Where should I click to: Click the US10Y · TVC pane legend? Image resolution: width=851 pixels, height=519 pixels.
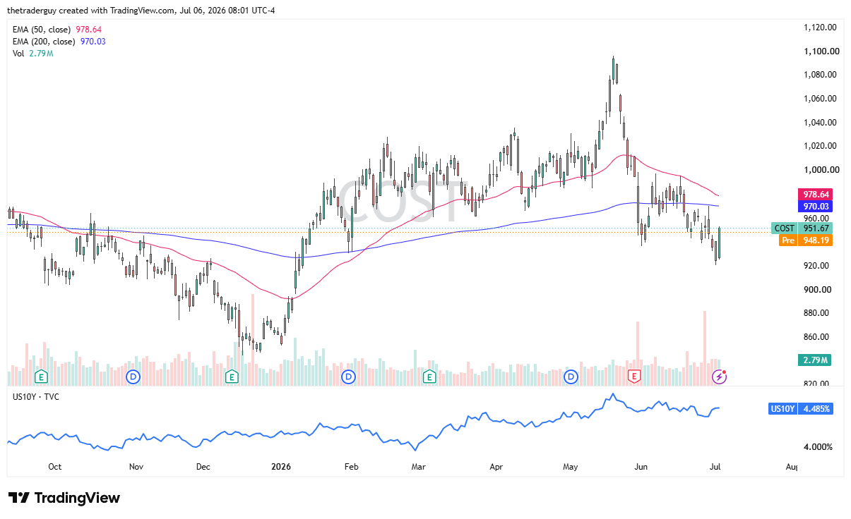[36, 397]
